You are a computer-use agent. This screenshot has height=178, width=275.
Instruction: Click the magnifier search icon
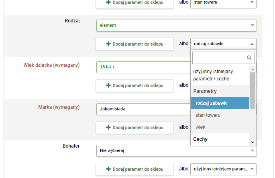249,58
